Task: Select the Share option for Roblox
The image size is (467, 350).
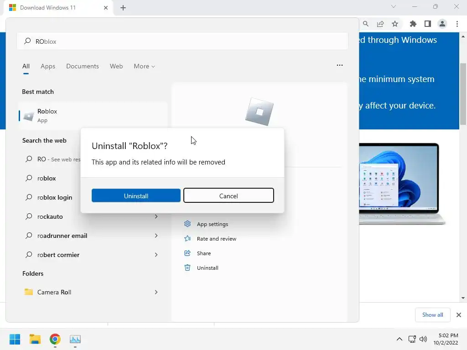Action: tap(204, 253)
